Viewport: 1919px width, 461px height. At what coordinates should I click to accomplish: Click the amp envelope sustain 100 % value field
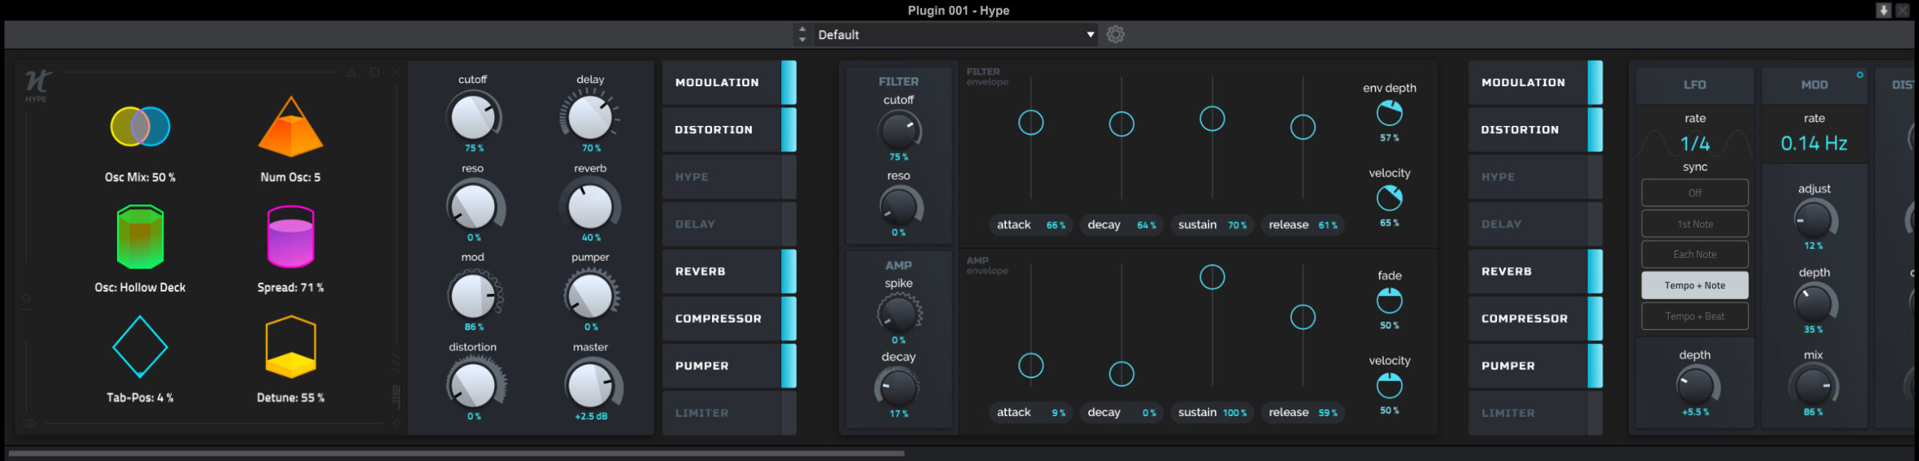point(1212,413)
